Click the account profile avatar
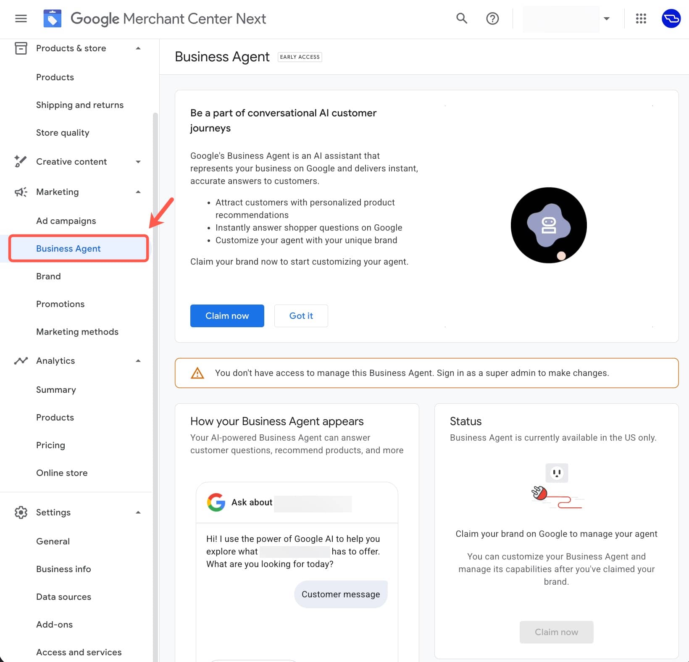 pyautogui.click(x=671, y=18)
